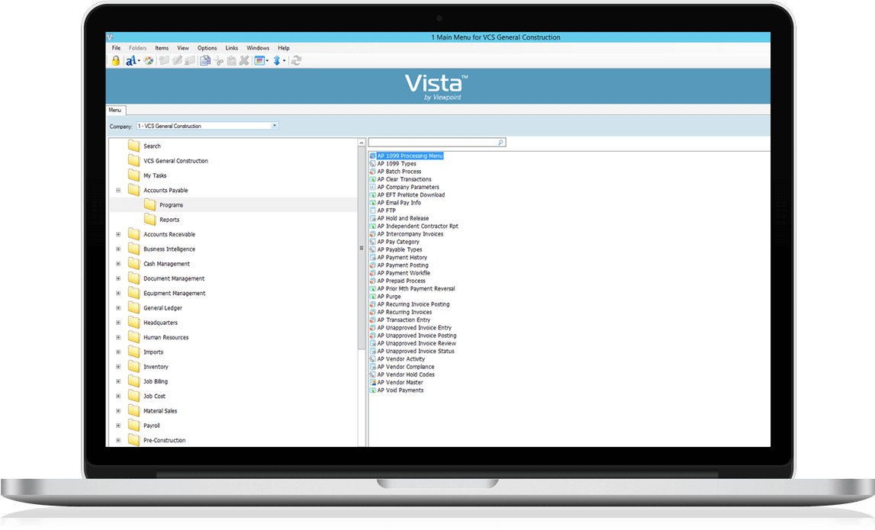Click the AP Vendor Master item icon
875x530 pixels.
(373, 383)
